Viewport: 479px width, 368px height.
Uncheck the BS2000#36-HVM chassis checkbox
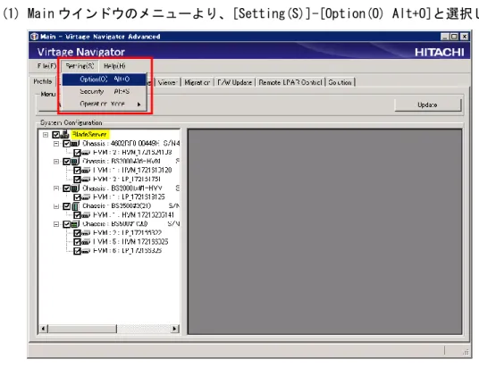[x=67, y=162]
